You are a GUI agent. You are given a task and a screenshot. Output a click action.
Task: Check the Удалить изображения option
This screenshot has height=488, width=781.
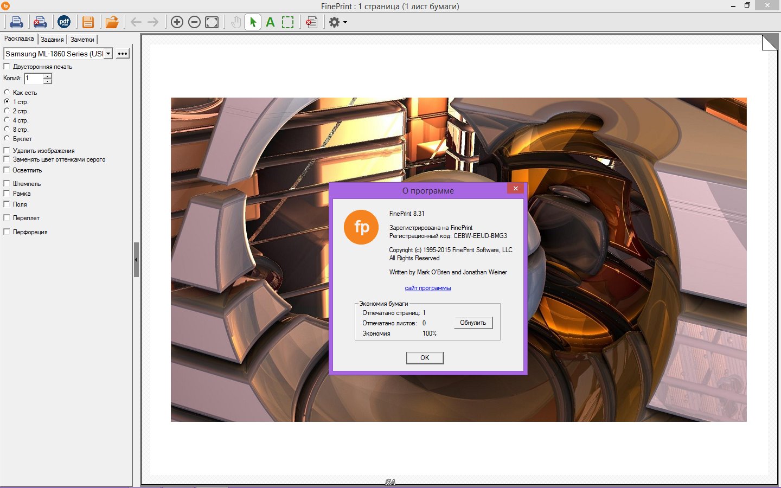(7, 151)
